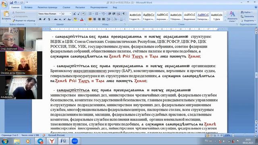Justify paragraph text

tap(104, 19)
